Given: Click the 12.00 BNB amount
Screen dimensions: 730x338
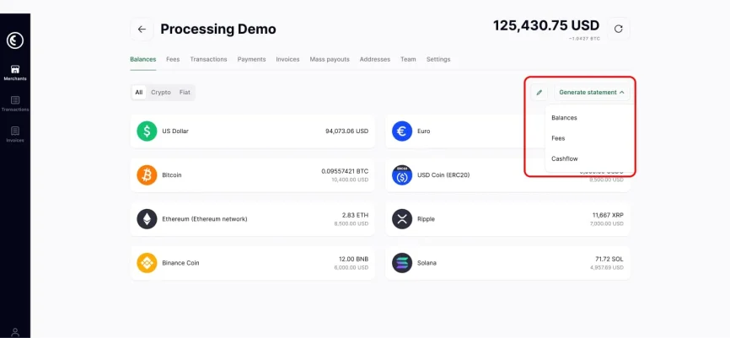Looking at the screenshot, I should tap(354, 259).
